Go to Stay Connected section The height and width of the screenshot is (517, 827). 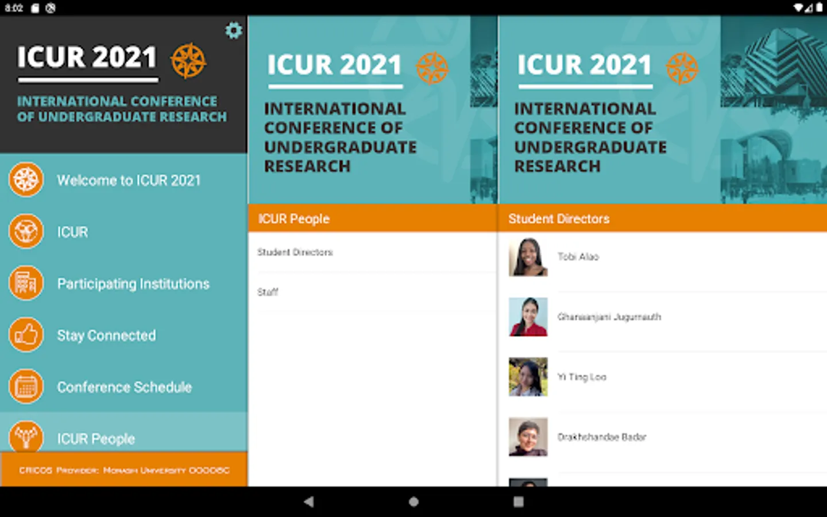[x=123, y=335]
